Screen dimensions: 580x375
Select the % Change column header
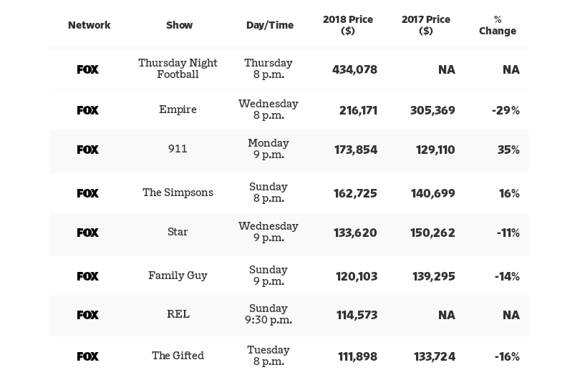point(498,25)
